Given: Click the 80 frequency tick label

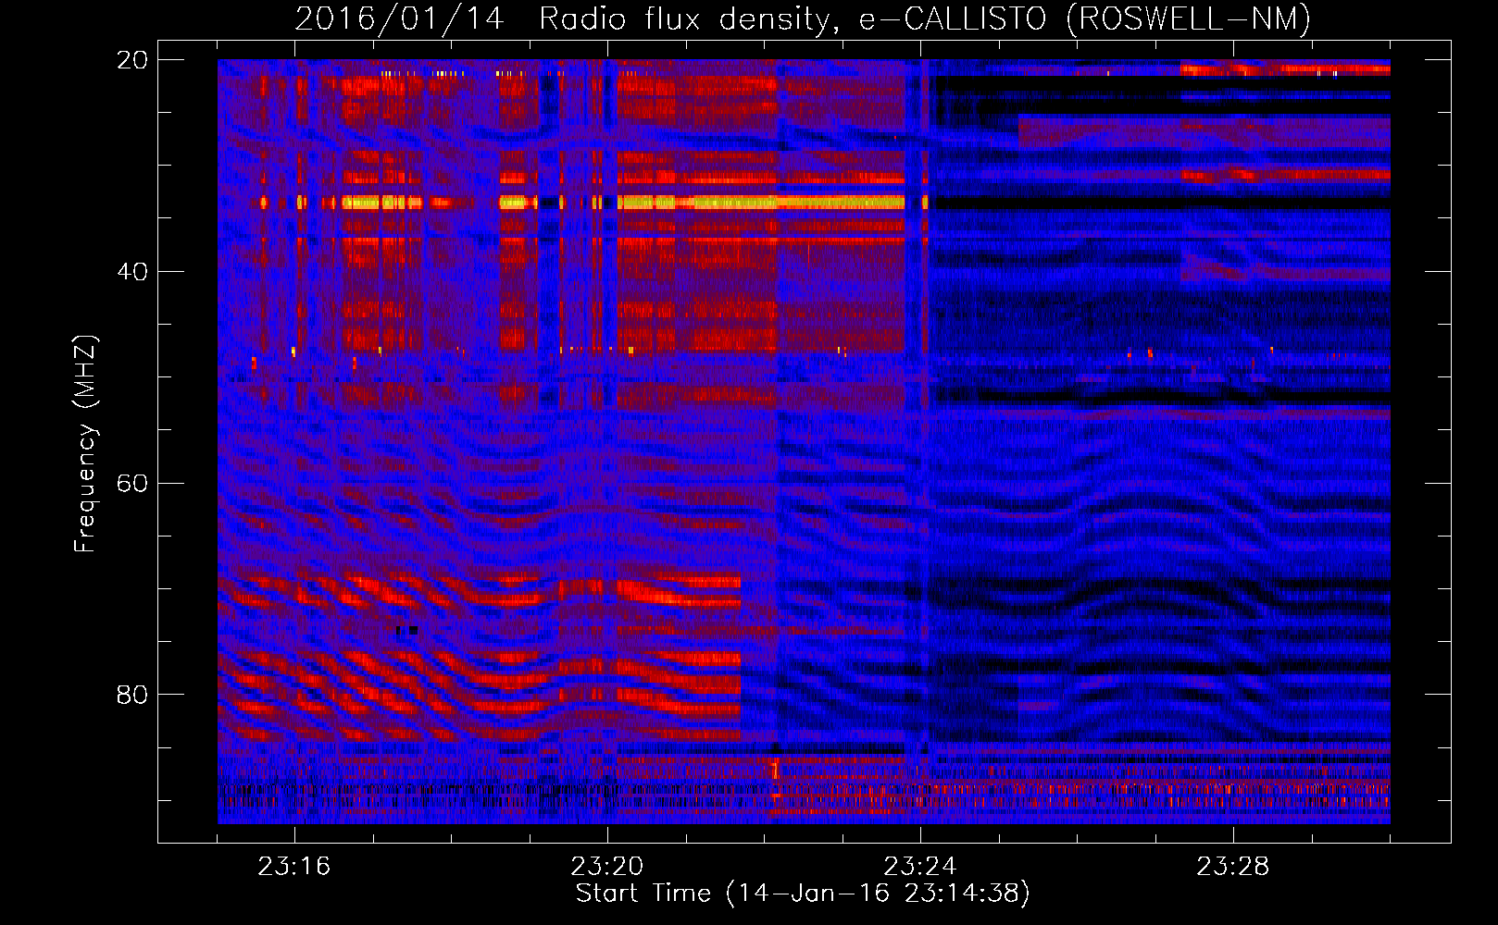Looking at the screenshot, I should coord(132,695).
